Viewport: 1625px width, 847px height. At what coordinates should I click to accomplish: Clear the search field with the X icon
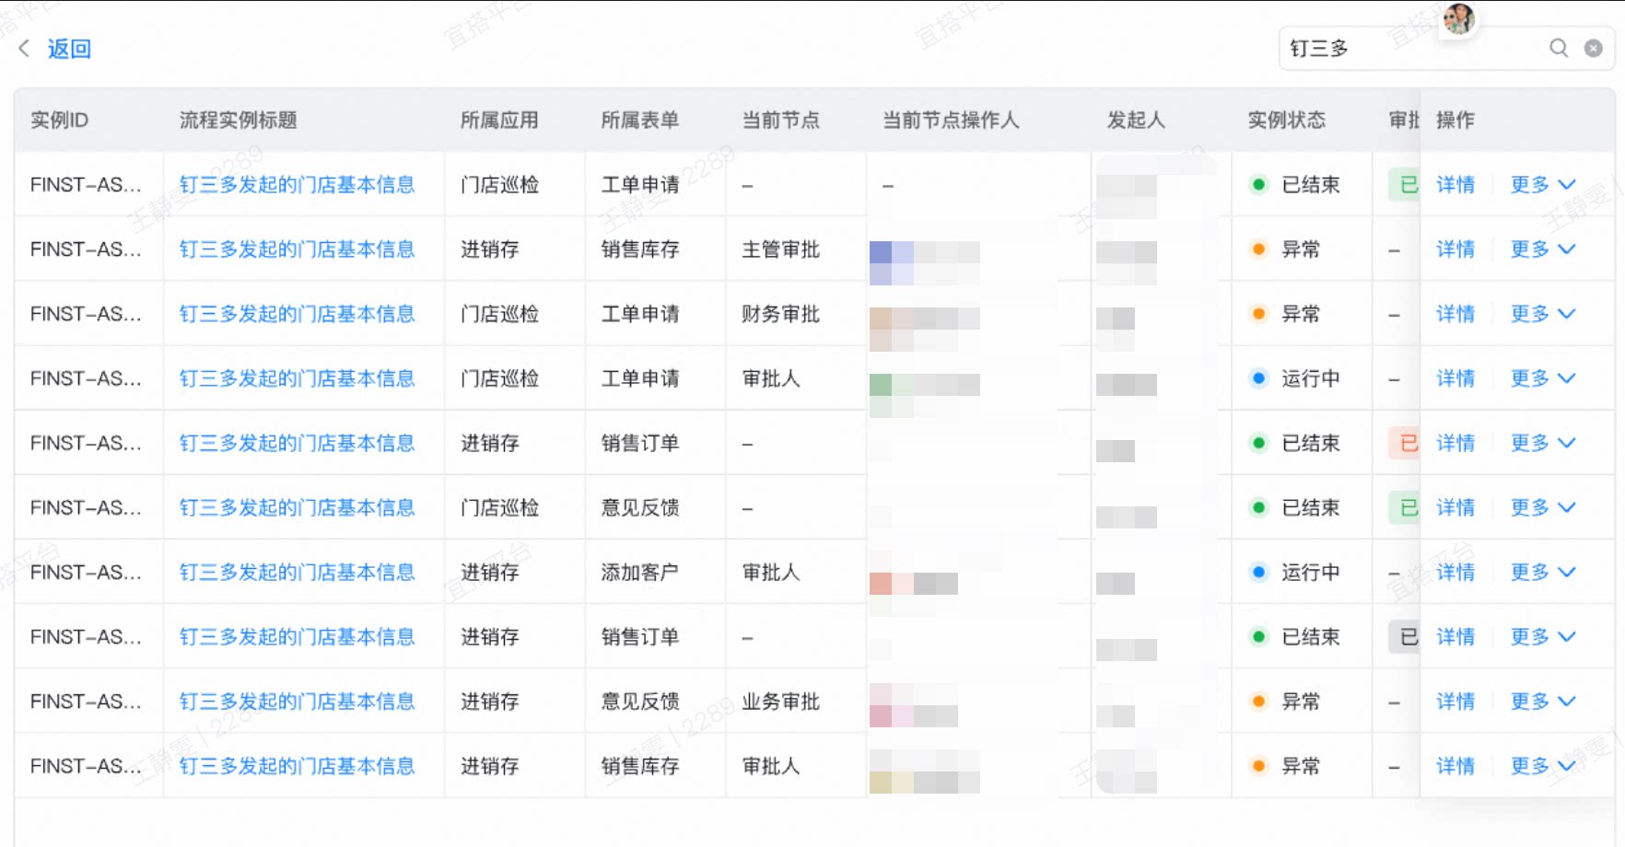click(1593, 48)
